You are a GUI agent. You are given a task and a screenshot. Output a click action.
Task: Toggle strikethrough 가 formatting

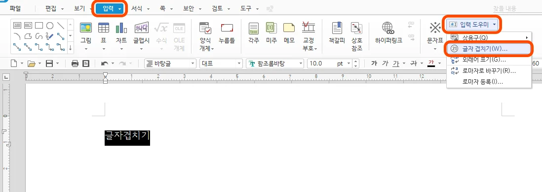(x=413, y=64)
